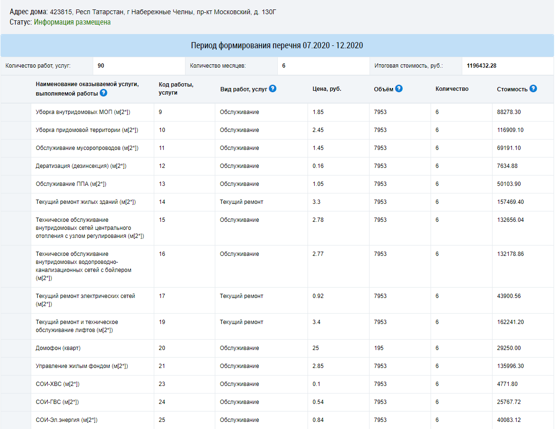Click Текущий ремонт type in code 14 row
The width and height of the screenshot is (555, 429).
(241, 202)
